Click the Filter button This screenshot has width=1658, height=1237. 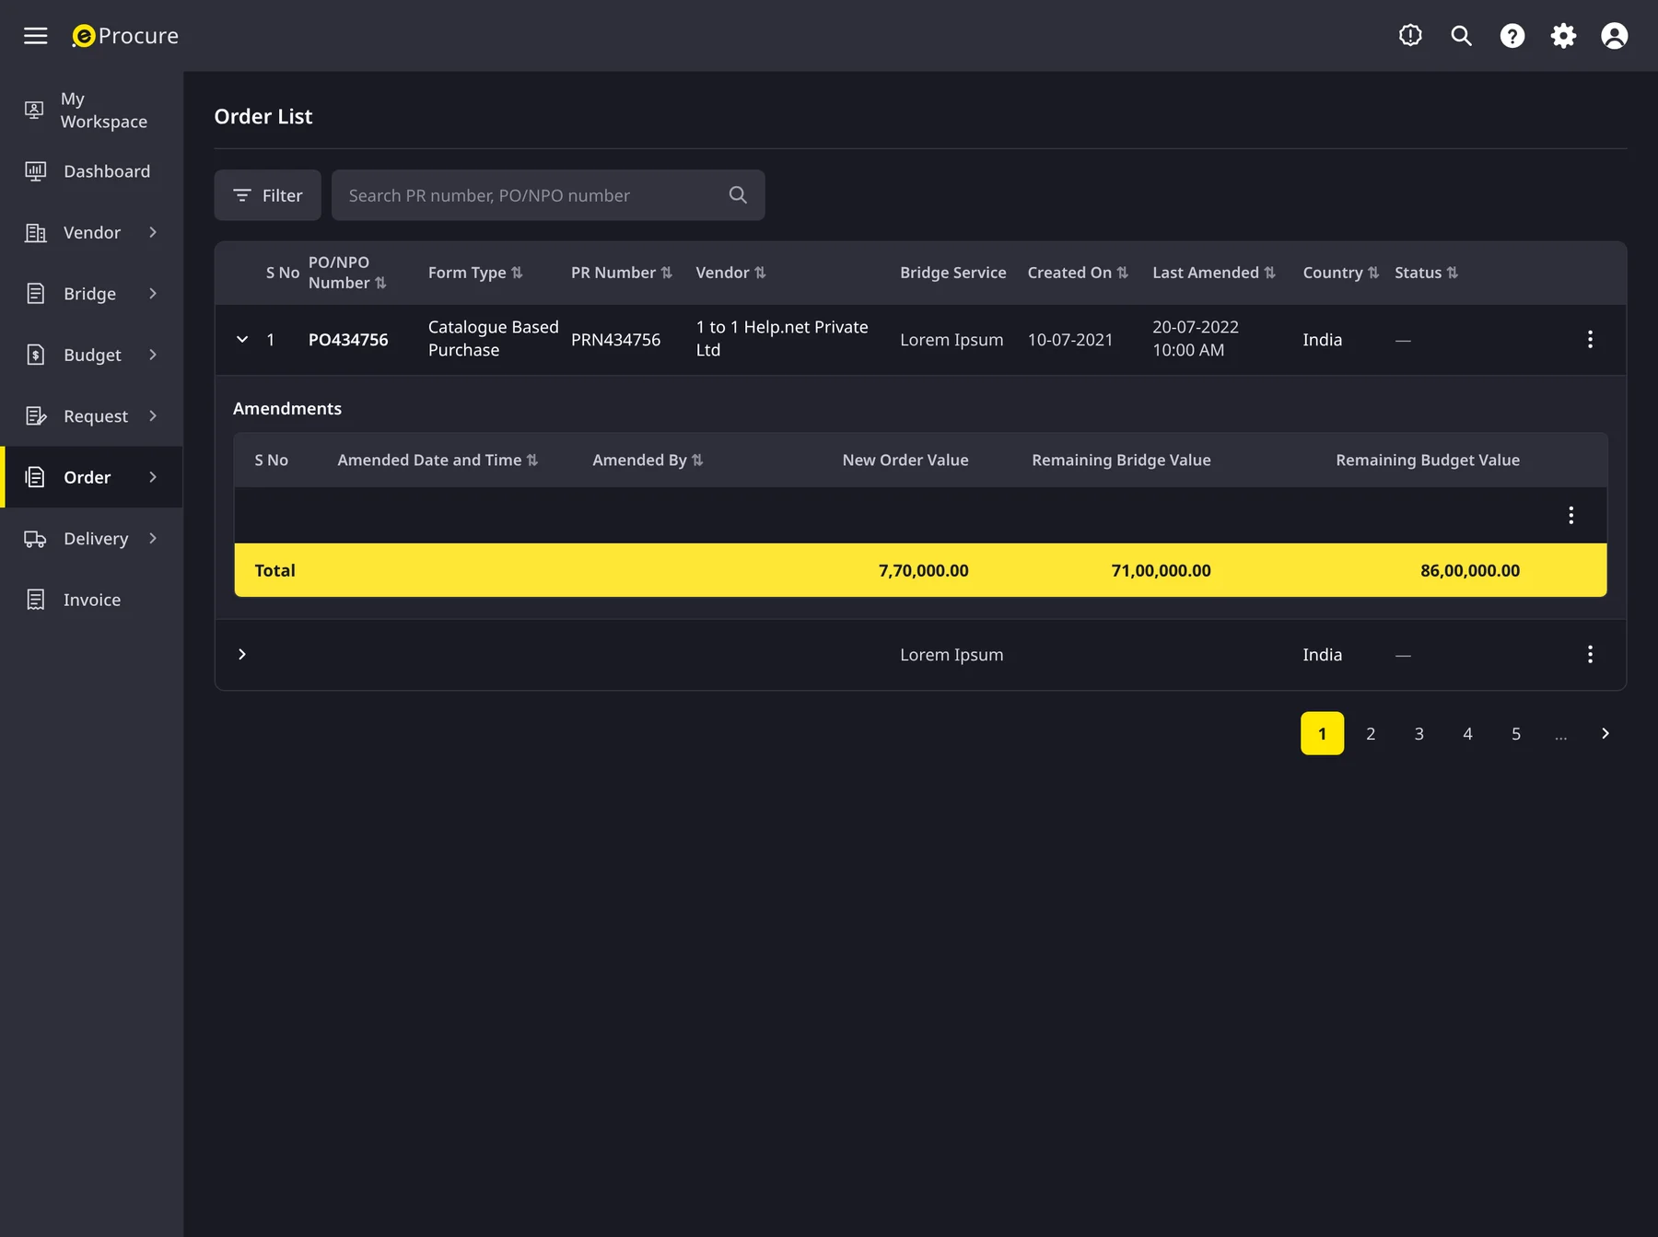tap(267, 195)
